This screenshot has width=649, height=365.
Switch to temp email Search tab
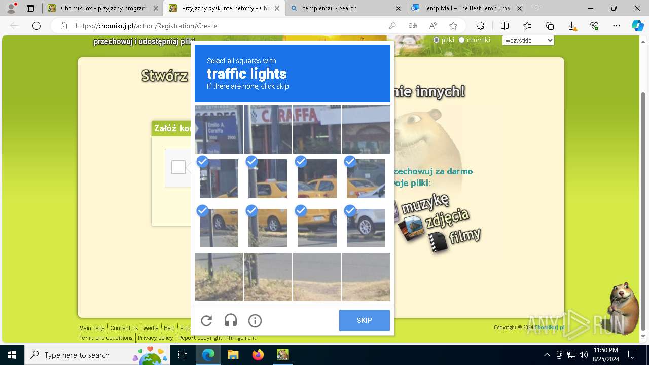point(345,8)
